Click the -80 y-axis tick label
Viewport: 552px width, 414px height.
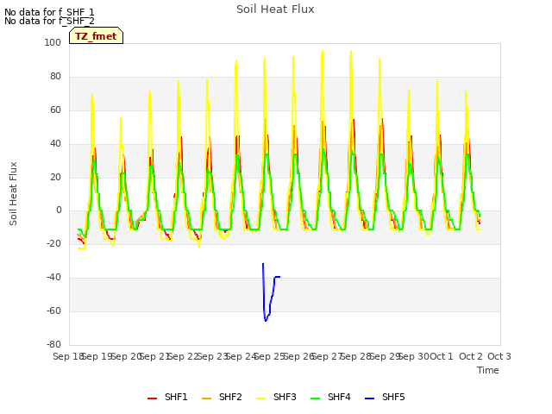coord(53,344)
